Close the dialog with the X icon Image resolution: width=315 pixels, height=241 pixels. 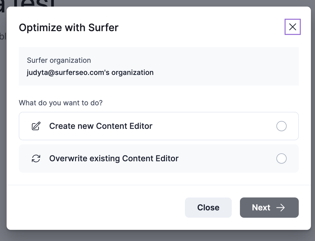pyautogui.click(x=292, y=27)
